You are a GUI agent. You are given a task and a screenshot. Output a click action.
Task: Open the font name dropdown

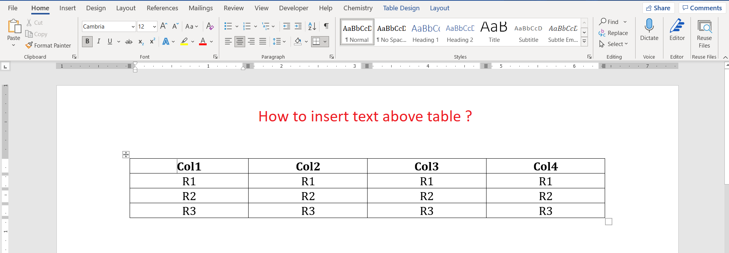pos(133,27)
